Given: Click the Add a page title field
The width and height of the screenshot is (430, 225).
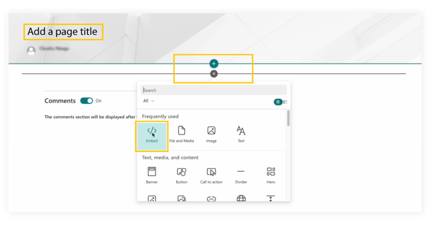Looking at the screenshot, I should coord(62,31).
